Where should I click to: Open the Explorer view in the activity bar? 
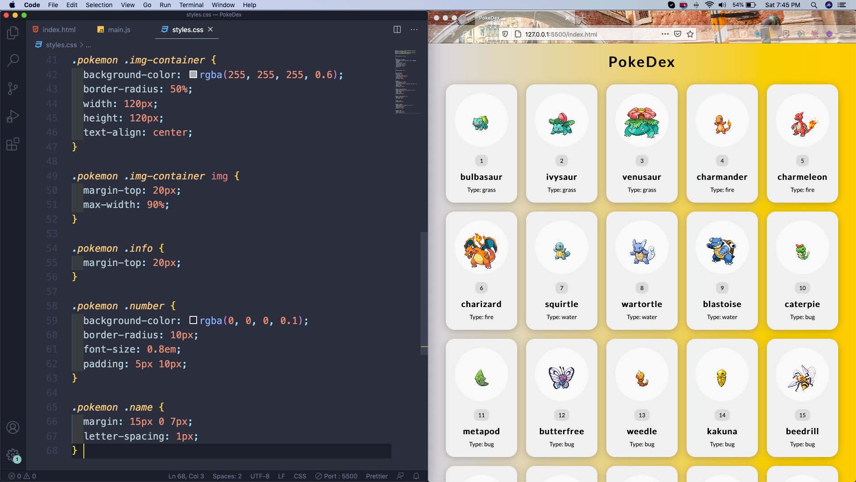tap(13, 33)
